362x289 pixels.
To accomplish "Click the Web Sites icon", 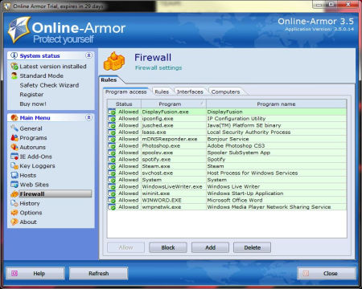I will [x=14, y=185].
